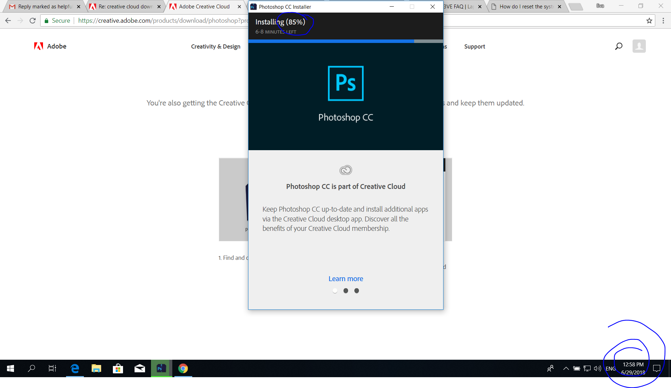Open Microsoft Store from taskbar
This screenshot has height=388, width=671.
[x=118, y=368]
